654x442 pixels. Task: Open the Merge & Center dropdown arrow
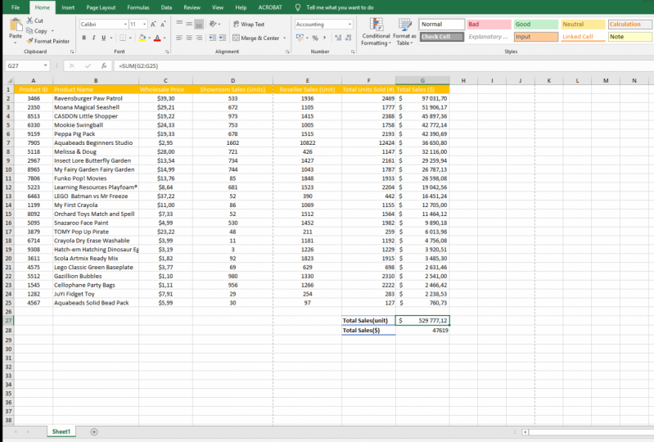pos(285,38)
